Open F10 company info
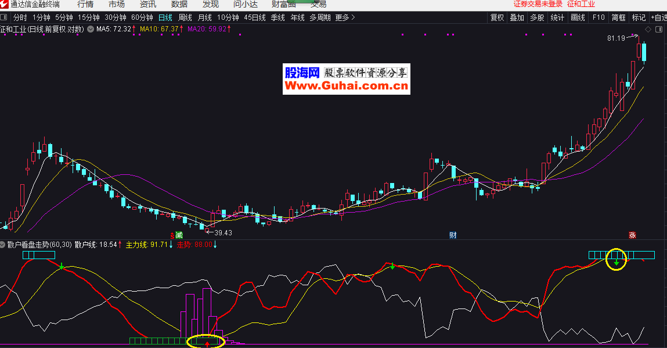The height and width of the screenshot is (348, 667). [x=599, y=17]
